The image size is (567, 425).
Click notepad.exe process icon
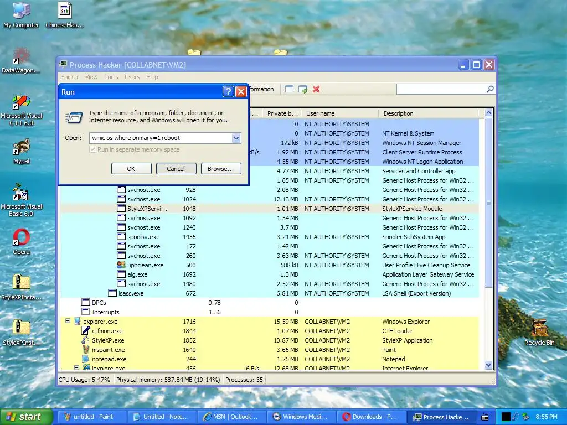coord(85,359)
